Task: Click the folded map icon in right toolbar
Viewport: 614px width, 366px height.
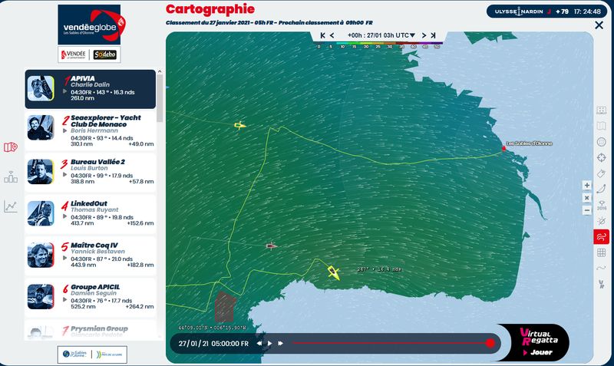Action: point(601,126)
